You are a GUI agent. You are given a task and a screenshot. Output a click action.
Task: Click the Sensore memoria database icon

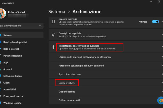(53, 22)
